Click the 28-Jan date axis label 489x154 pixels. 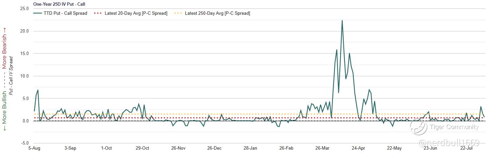[250, 148]
